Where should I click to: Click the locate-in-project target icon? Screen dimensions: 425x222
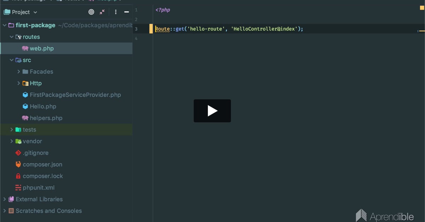[91, 12]
